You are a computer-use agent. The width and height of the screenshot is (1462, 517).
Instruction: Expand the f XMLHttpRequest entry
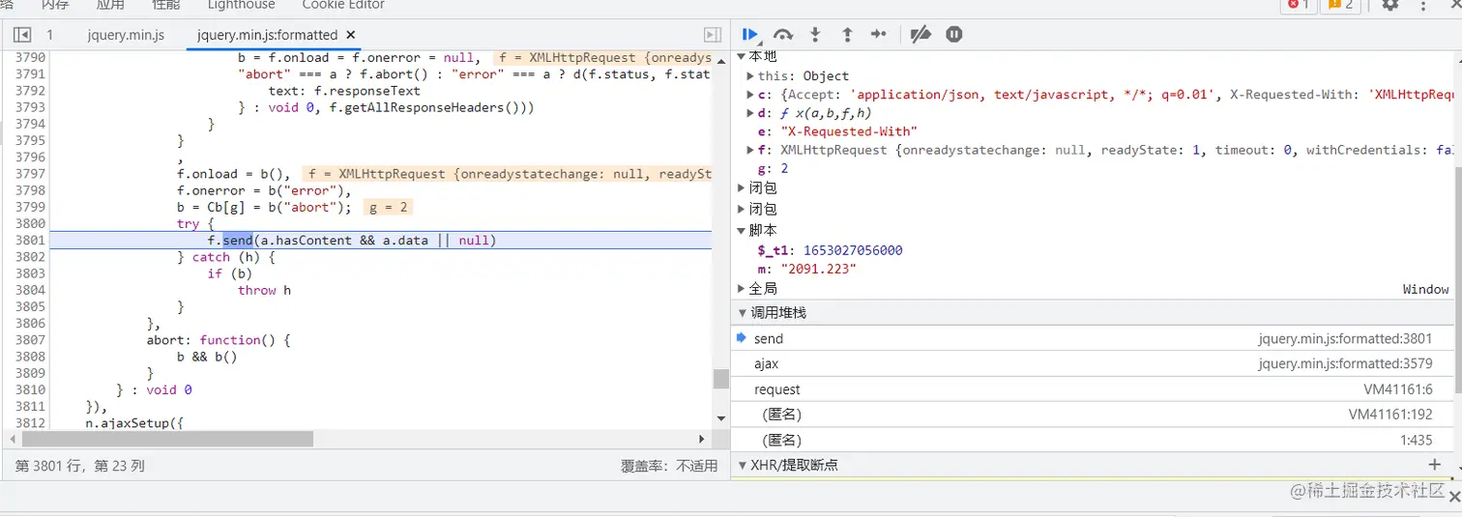tap(750, 150)
